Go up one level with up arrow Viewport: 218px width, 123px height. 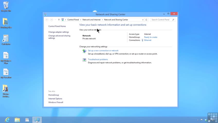[59, 20]
